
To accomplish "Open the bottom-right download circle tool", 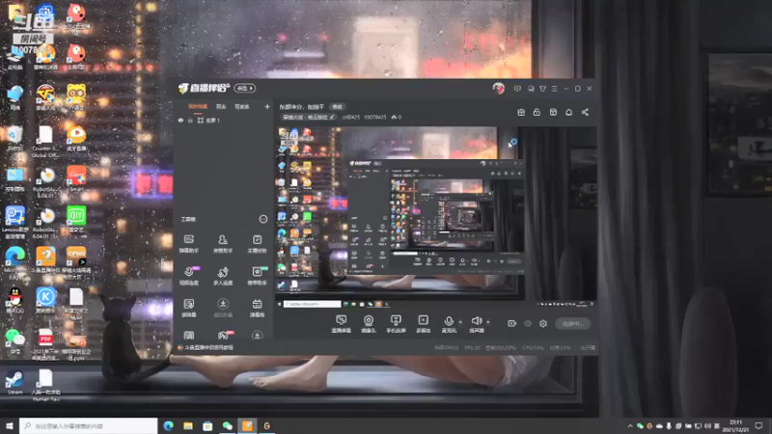I will pyautogui.click(x=257, y=336).
